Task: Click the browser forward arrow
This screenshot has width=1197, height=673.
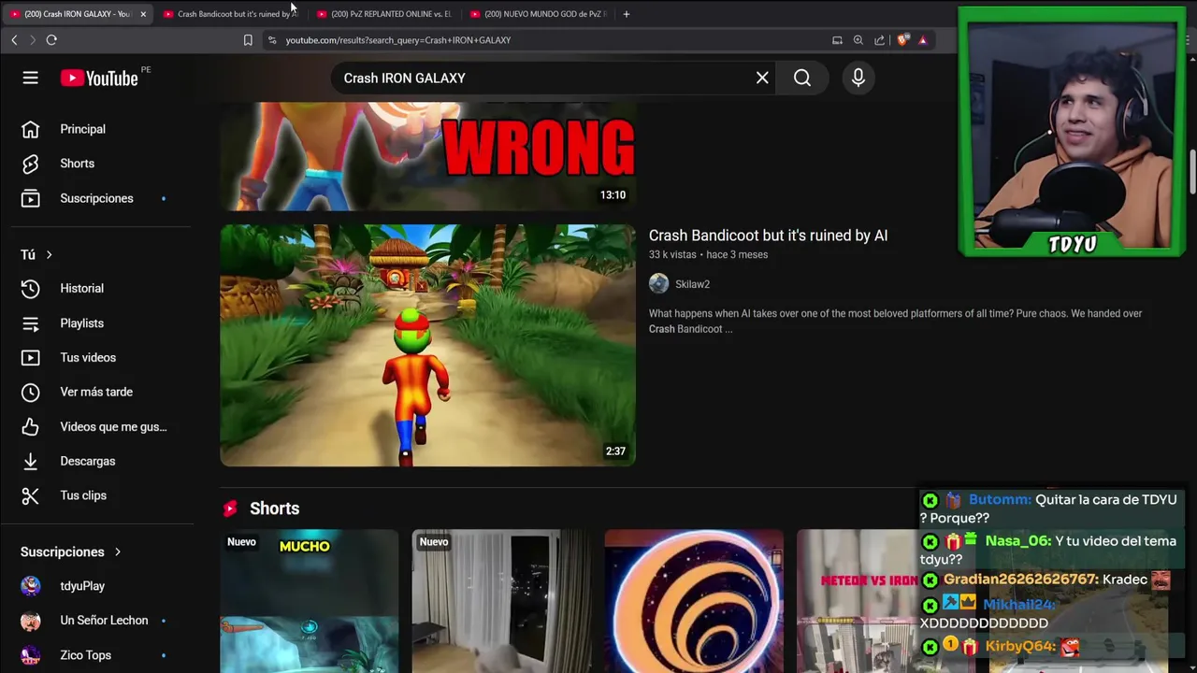Action: click(x=33, y=40)
